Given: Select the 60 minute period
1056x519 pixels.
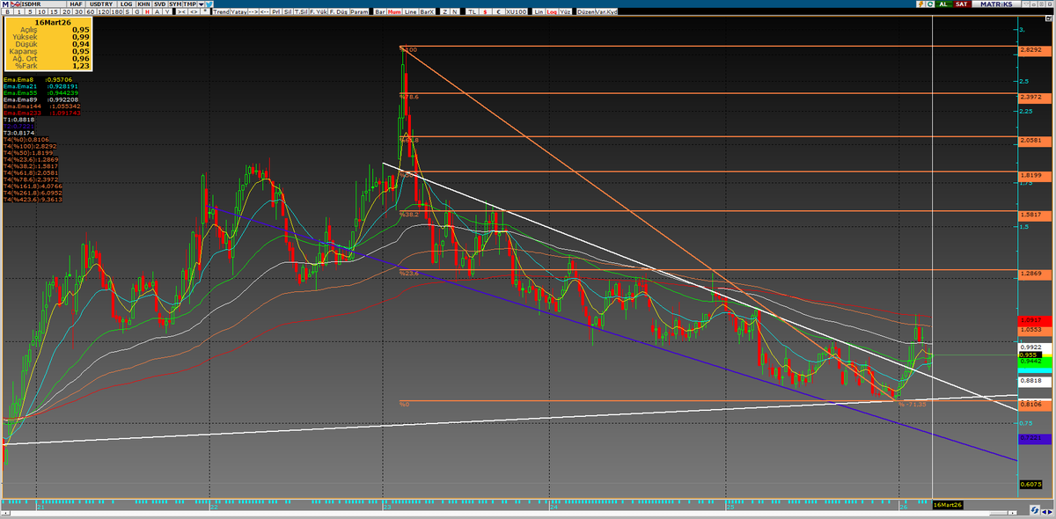Looking at the screenshot, I should [x=91, y=12].
